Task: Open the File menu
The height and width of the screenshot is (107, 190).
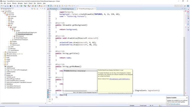Action: pyautogui.click(x=1, y=3)
